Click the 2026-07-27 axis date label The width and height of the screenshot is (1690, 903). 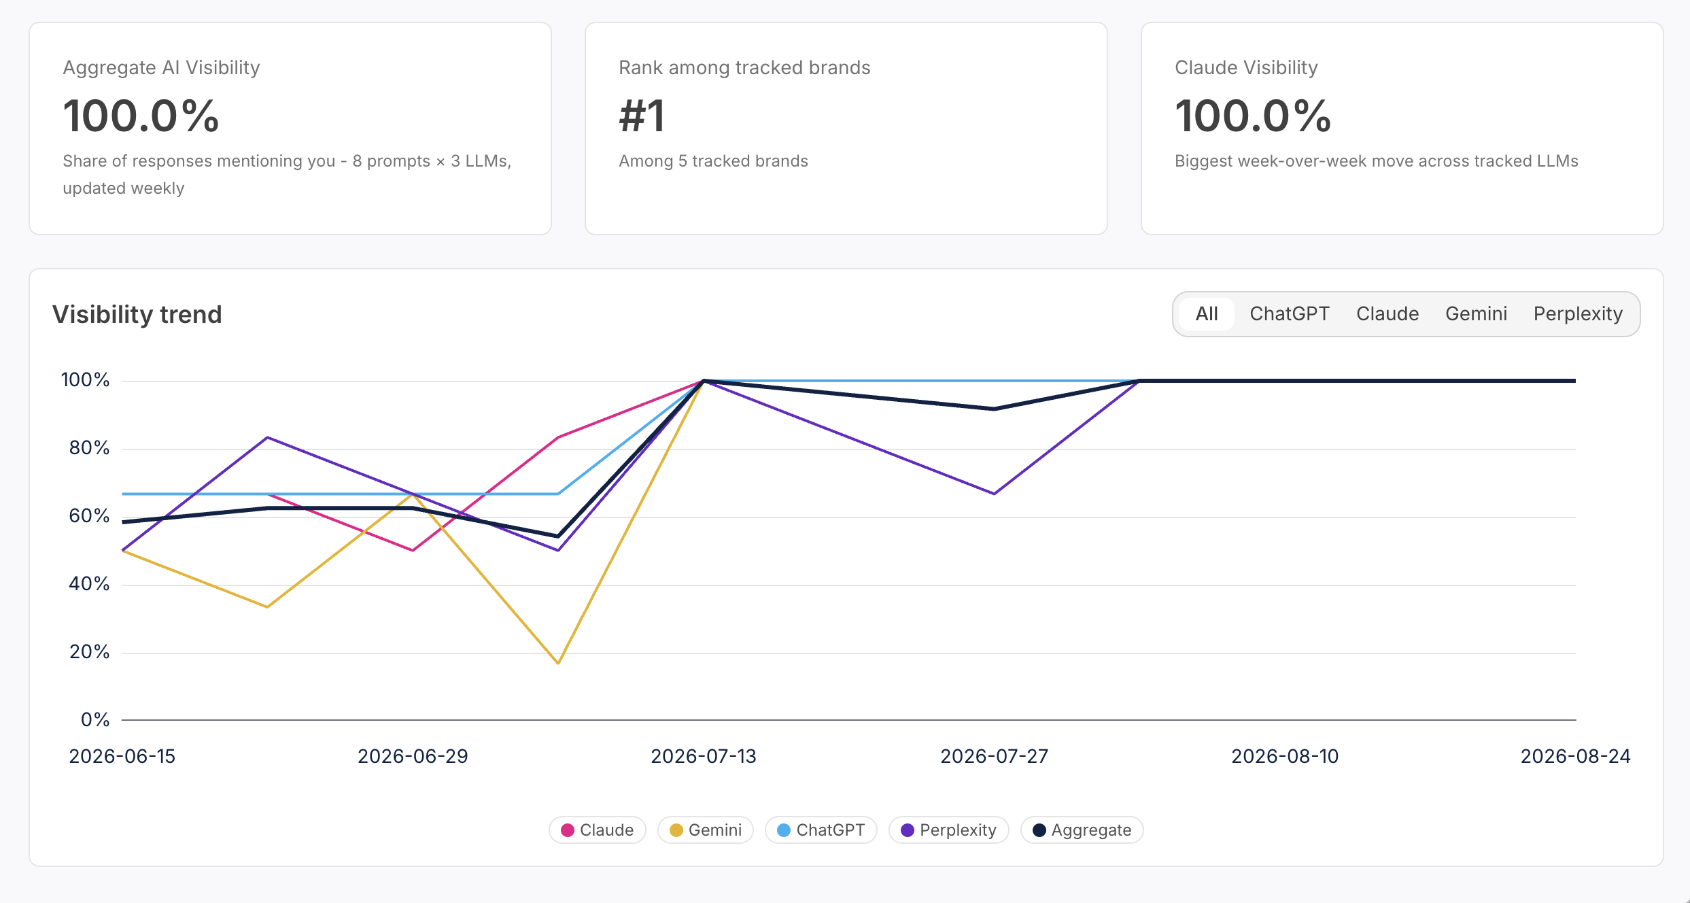pos(994,756)
